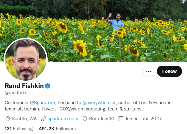Click the chain link icon
The height and width of the screenshot is (134, 187).
pyautogui.click(x=43, y=119)
